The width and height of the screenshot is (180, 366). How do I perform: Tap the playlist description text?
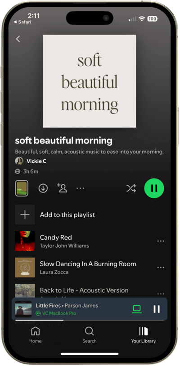point(90,152)
